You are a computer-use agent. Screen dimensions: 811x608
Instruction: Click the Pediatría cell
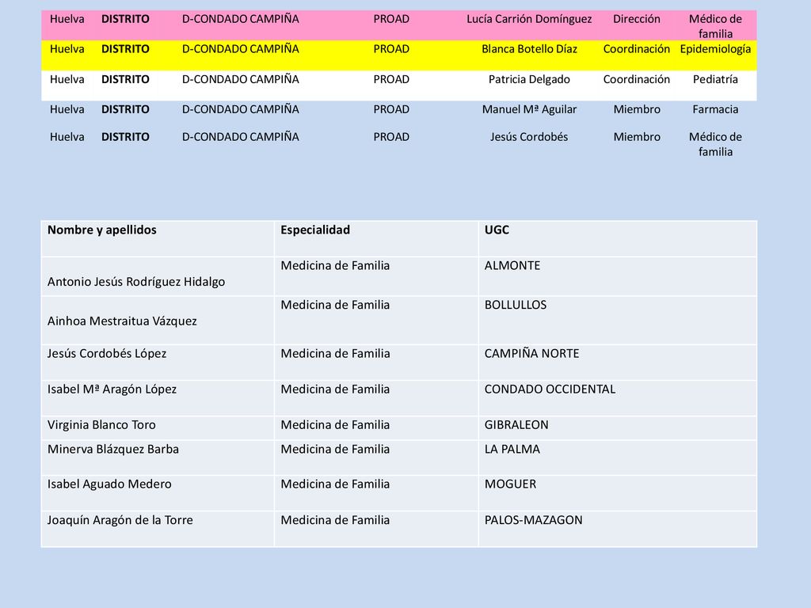click(715, 79)
